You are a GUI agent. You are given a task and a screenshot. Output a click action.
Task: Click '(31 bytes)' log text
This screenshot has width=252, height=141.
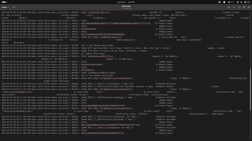tap(160, 24)
